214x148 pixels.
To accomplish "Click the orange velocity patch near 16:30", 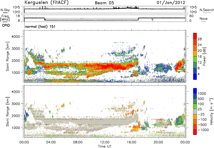I will pos(135,128).
